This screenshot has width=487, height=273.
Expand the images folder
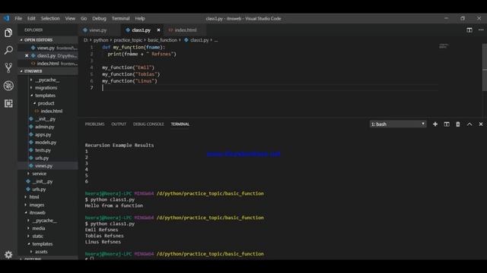(x=37, y=205)
